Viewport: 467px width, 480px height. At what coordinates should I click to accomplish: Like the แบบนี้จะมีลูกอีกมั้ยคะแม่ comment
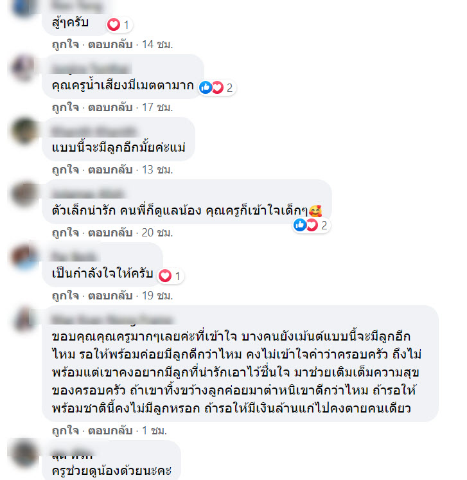(66, 170)
